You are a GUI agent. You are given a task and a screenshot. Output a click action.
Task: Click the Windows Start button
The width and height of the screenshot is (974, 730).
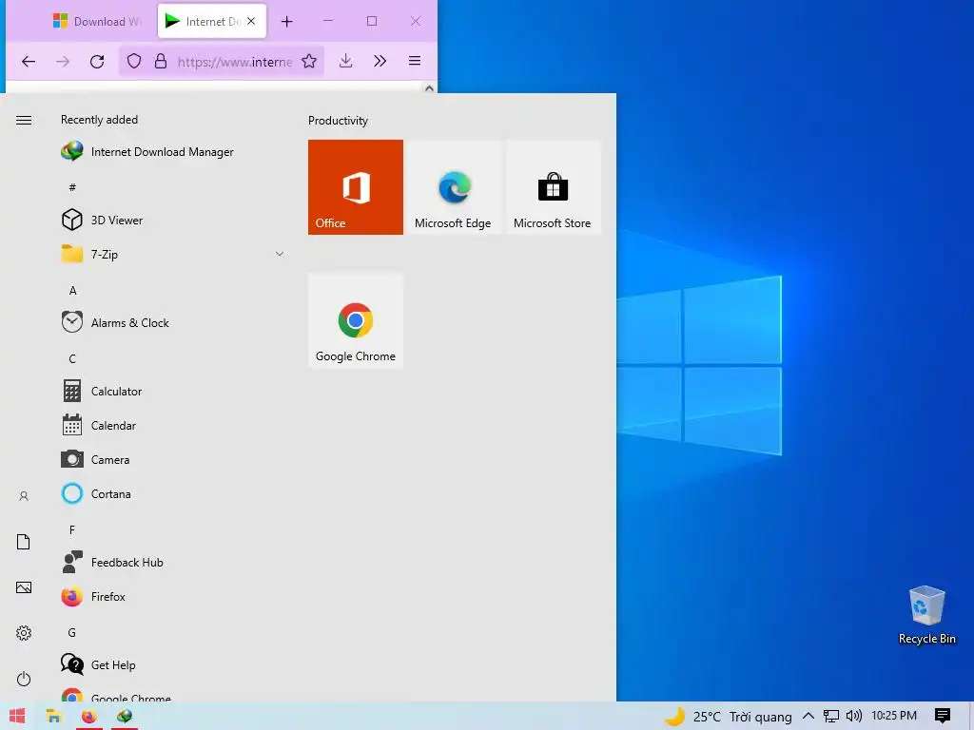pos(17,716)
